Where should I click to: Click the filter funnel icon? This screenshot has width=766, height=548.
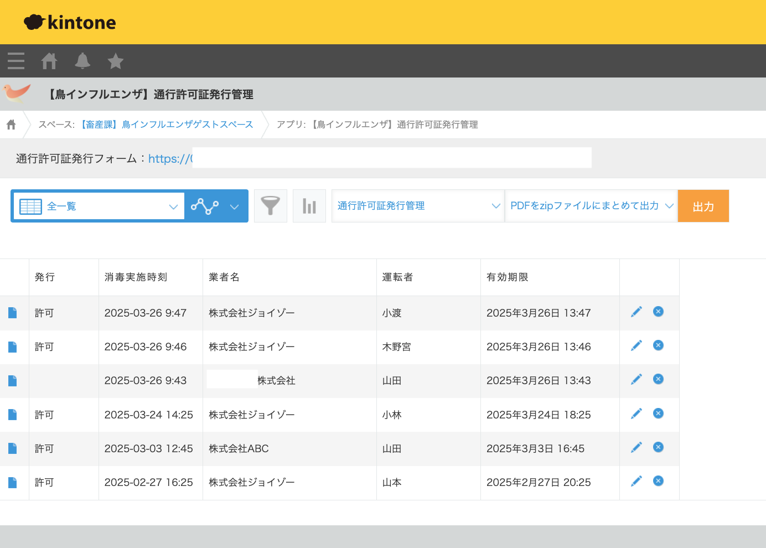click(x=271, y=206)
